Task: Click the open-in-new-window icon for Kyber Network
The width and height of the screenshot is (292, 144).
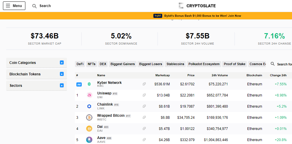Action: tap(144, 84)
